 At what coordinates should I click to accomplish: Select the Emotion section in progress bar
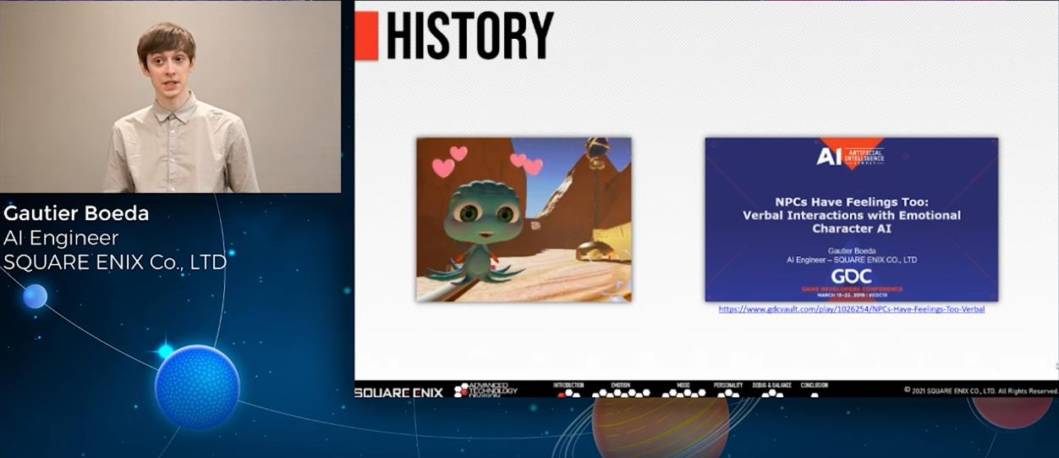pos(620,385)
